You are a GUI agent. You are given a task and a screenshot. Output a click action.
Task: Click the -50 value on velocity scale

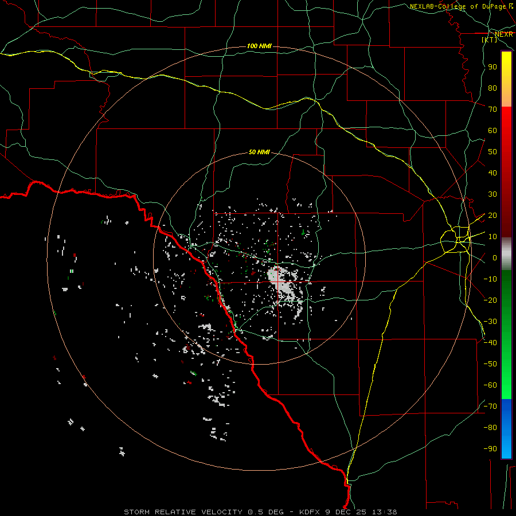pyautogui.click(x=490, y=364)
